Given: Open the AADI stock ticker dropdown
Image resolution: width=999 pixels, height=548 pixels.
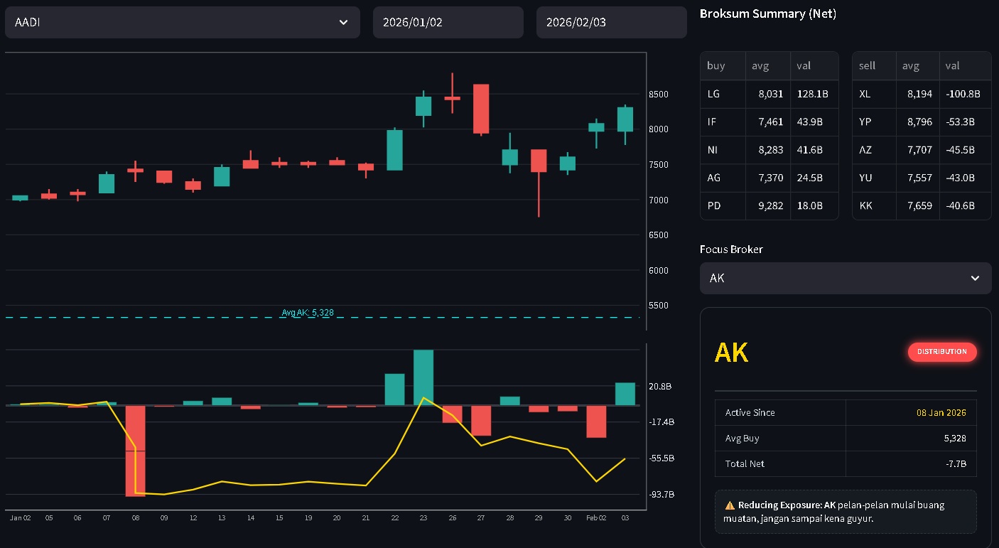Looking at the screenshot, I should point(182,23).
